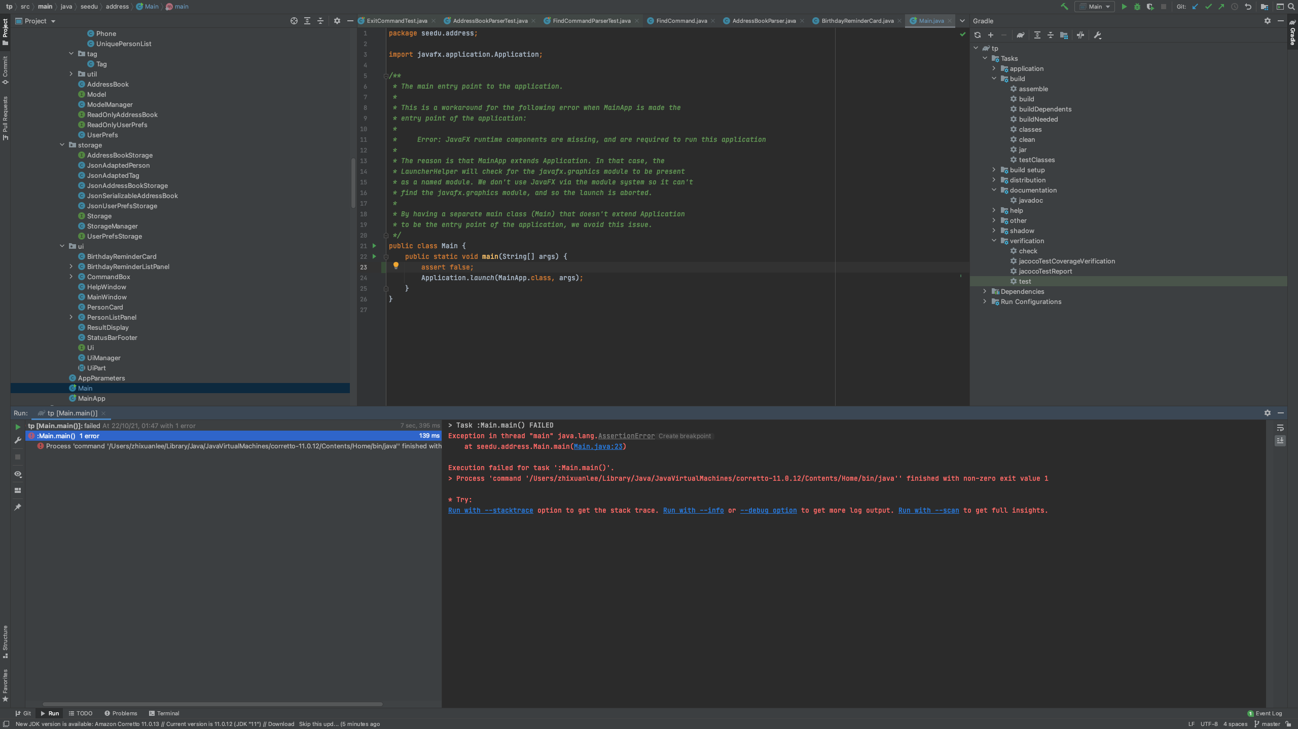Reload all Gradle projects icon
Screen dimensions: 1298x729
pyautogui.click(x=977, y=35)
